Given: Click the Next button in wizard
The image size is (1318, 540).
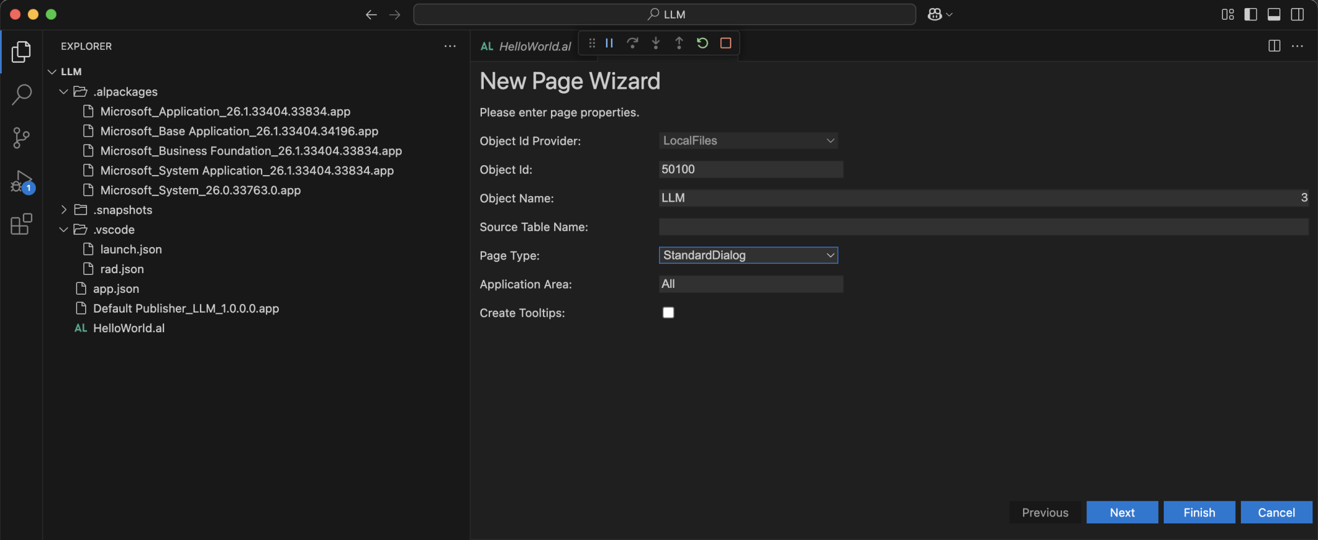Looking at the screenshot, I should 1122,512.
